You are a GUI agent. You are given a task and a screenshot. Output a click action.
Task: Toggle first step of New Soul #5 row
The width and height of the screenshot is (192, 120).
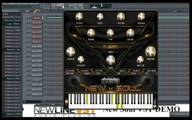click(x=47, y=32)
